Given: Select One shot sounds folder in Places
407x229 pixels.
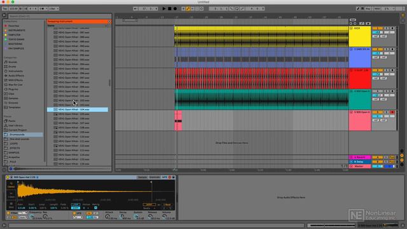Looking at the screenshot, I should coord(20,139).
